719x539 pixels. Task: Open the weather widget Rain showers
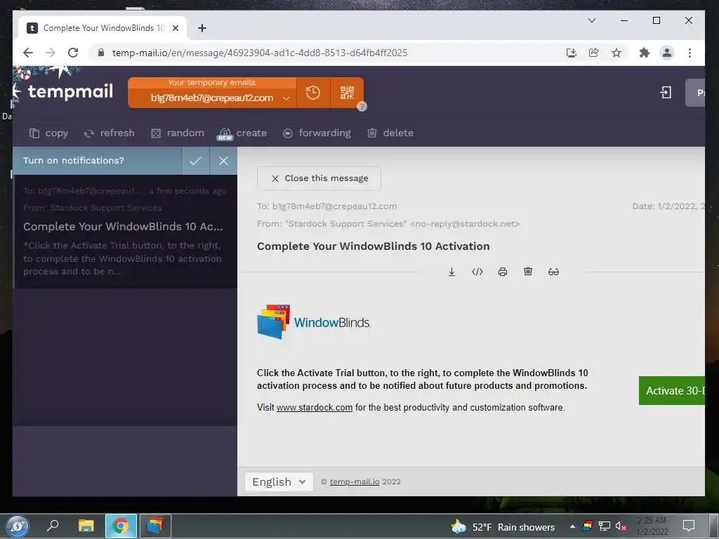click(503, 527)
